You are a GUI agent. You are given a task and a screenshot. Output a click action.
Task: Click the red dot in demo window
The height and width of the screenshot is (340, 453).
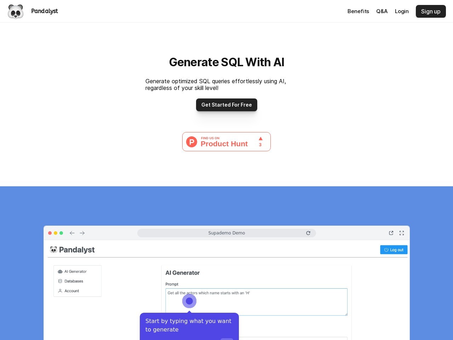[x=50, y=233]
